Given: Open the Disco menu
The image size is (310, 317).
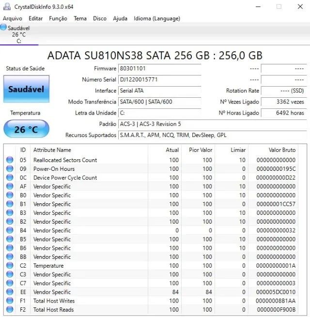Looking at the screenshot, I should [x=100, y=18].
